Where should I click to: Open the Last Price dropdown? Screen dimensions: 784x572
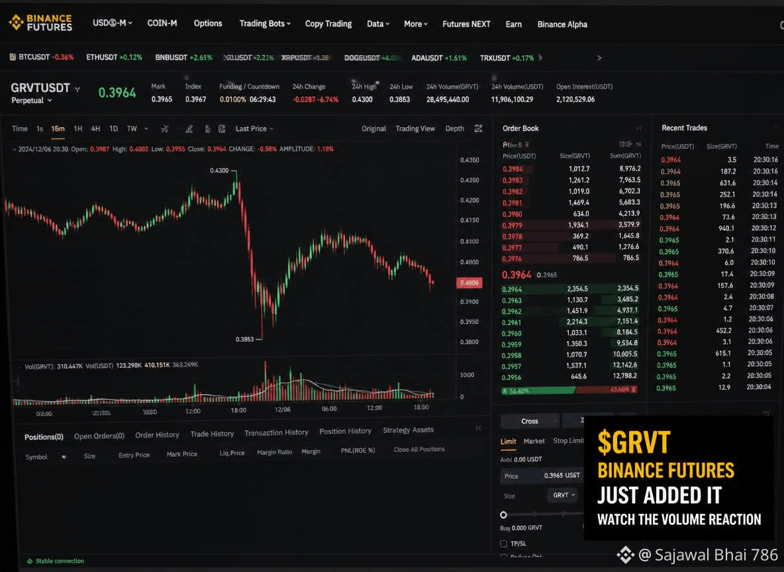click(254, 129)
